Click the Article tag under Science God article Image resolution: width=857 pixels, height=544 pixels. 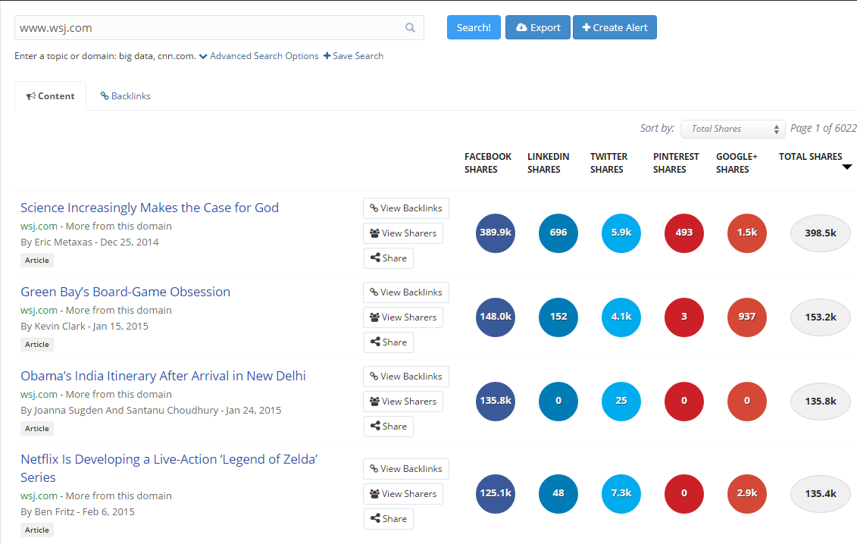pos(37,260)
